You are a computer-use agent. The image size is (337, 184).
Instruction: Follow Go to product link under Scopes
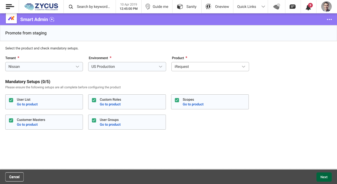click(193, 104)
